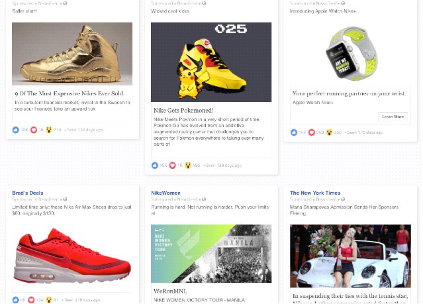Viewport: 423px width, 304px height.
Task: Click the Like icon on the Apple Watch ad
Action: point(294,132)
